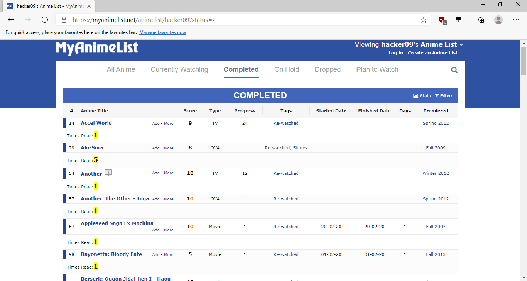Open browser Settings and more menu
The width and height of the screenshot is (527, 281).
pyautogui.click(x=516, y=20)
